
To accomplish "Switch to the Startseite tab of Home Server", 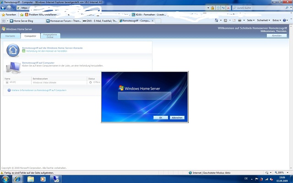I will tap(10, 36).
